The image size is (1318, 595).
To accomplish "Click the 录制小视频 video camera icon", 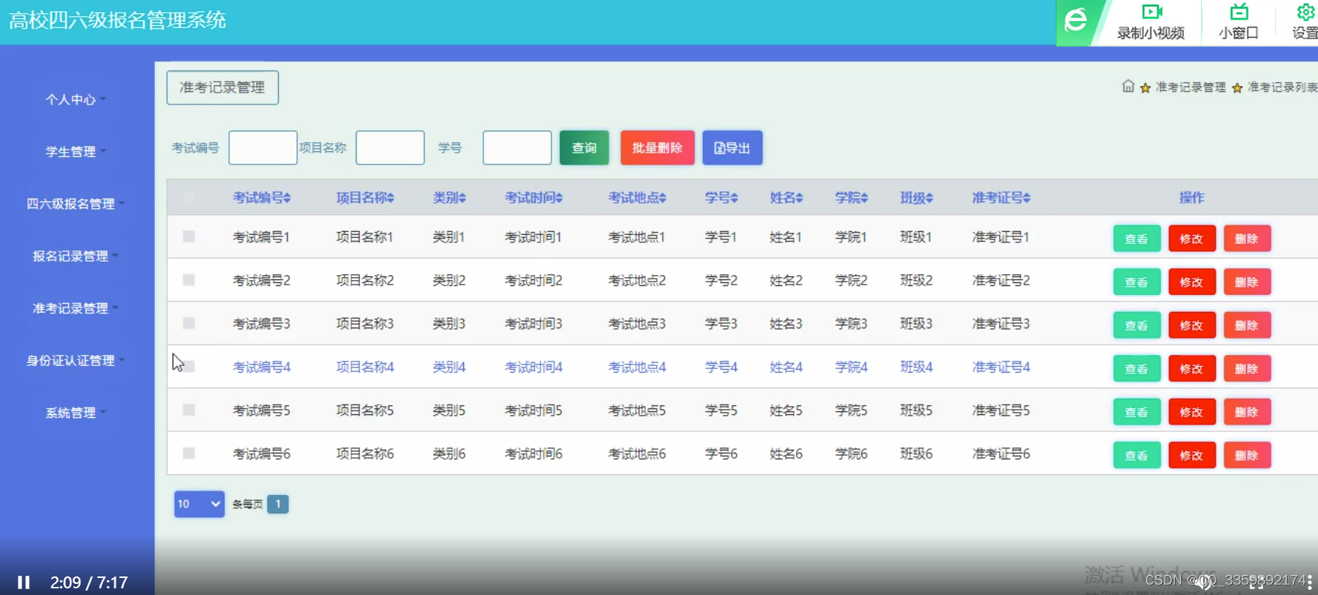I will tap(1151, 12).
